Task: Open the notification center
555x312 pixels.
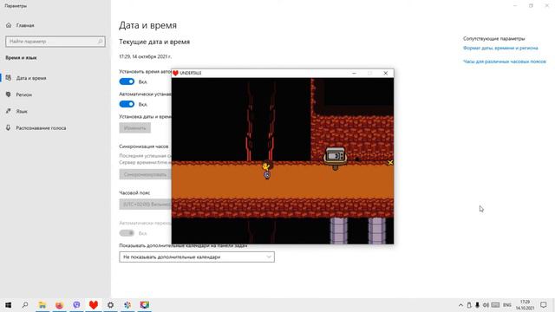Action: click(544, 305)
